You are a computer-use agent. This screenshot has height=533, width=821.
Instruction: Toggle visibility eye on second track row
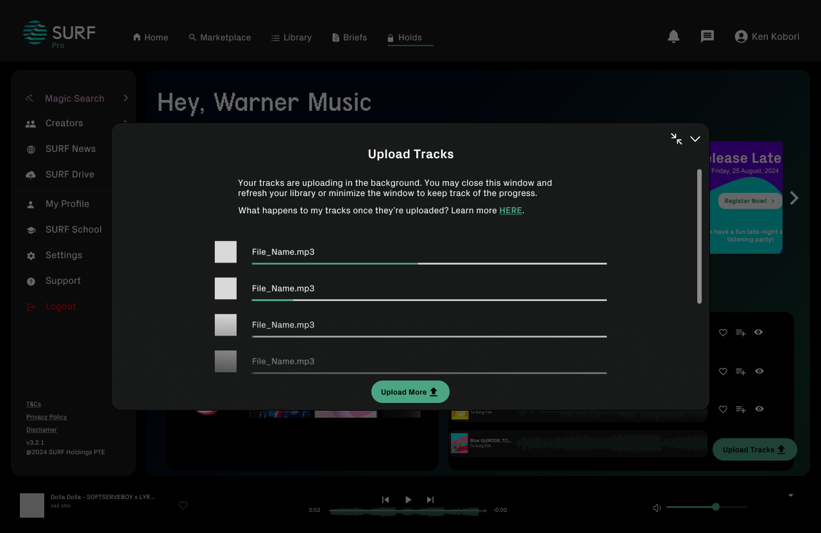tap(759, 372)
